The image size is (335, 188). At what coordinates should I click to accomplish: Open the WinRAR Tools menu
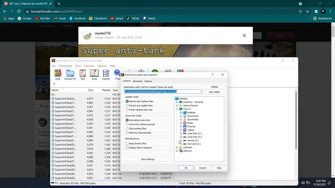pyautogui.click(x=78, y=66)
